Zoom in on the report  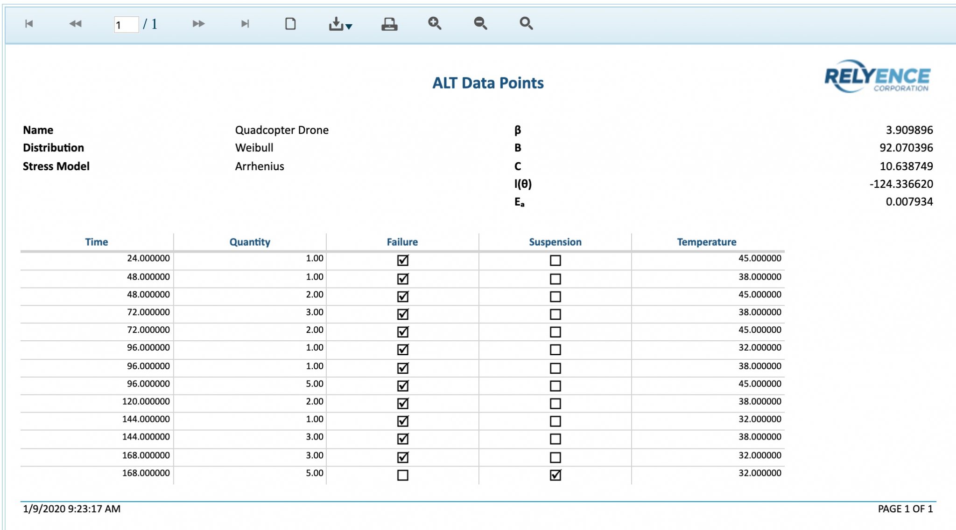click(x=435, y=24)
